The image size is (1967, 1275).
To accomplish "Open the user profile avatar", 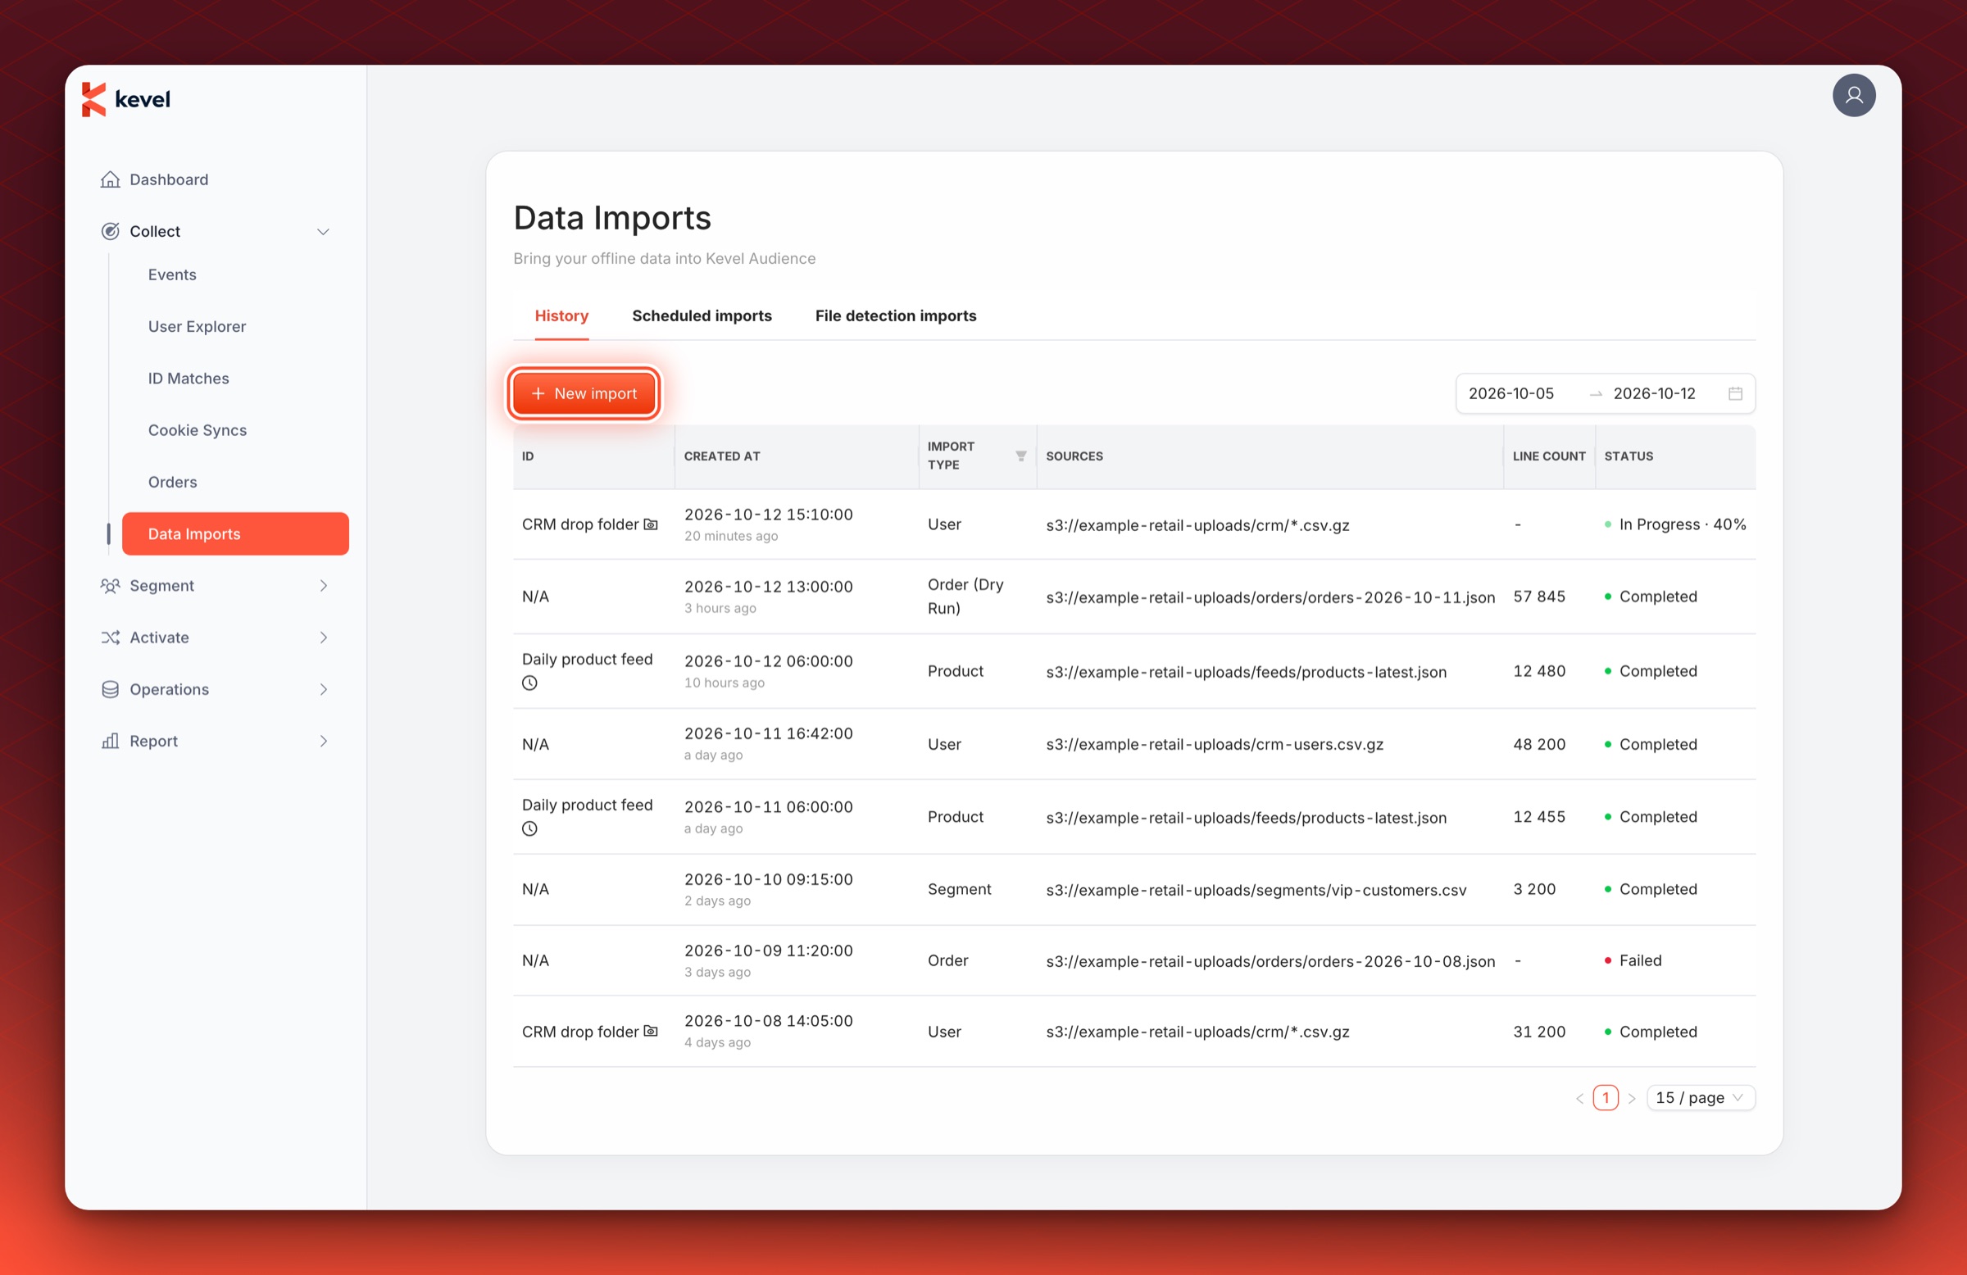I will [1853, 96].
